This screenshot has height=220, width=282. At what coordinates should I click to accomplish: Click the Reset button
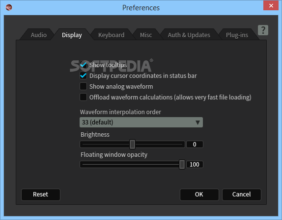41,195
